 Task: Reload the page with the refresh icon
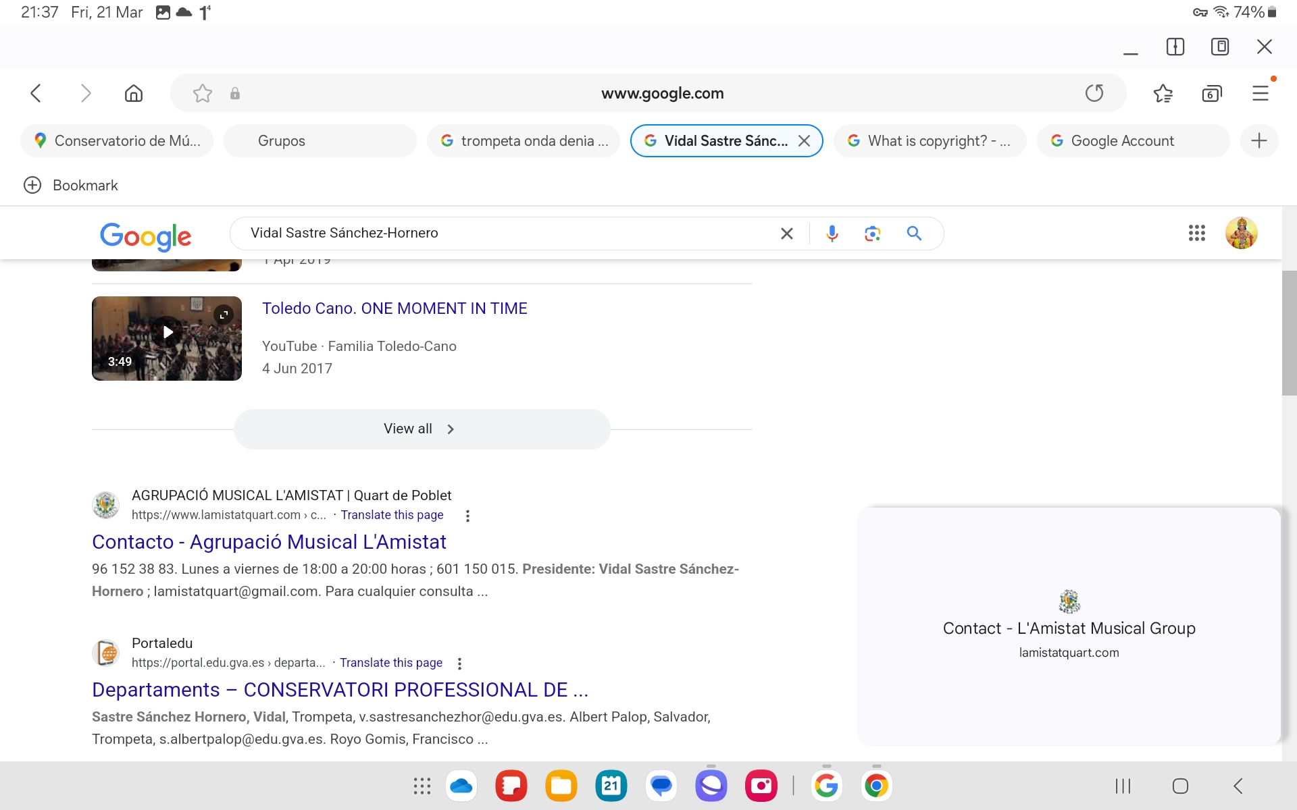click(1094, 93)
